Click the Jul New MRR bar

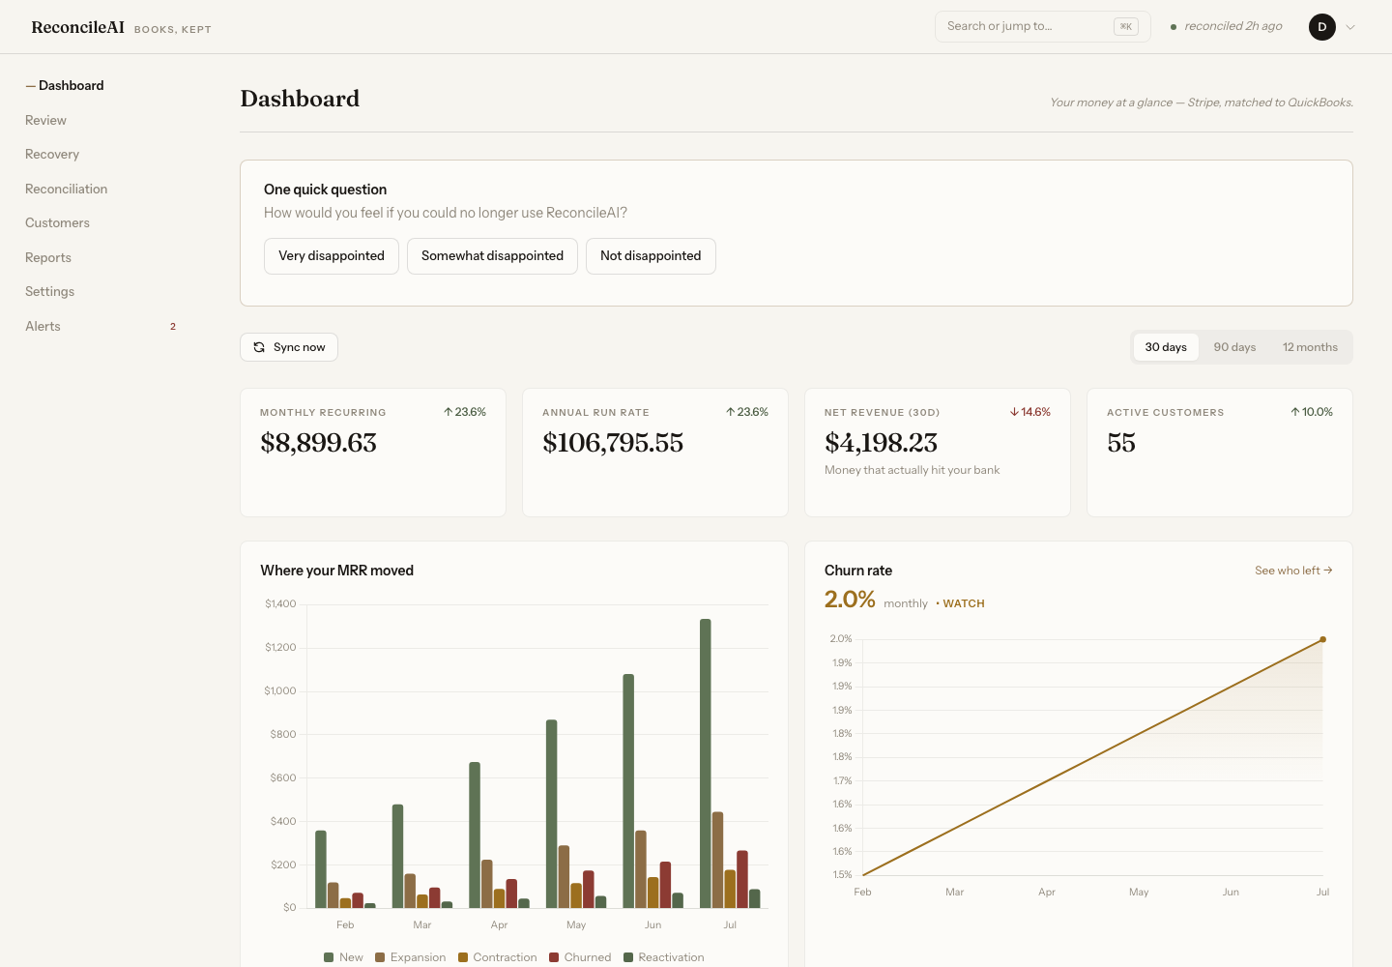(x=706, y=763)
